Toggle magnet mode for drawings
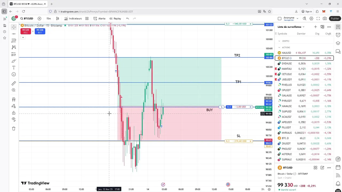Viewport: 342px width, 192px height. point(14,99)
